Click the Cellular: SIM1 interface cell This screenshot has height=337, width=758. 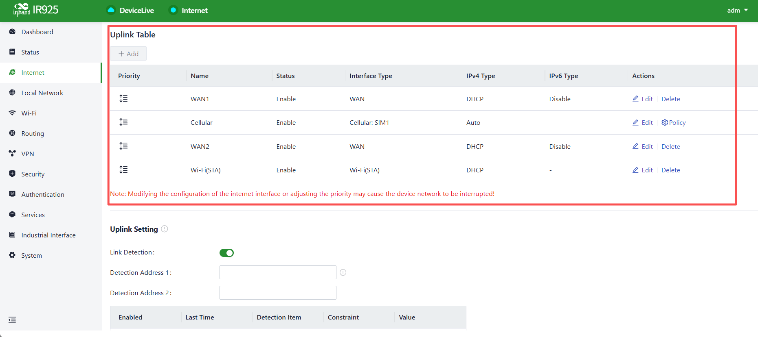point(369,122)
